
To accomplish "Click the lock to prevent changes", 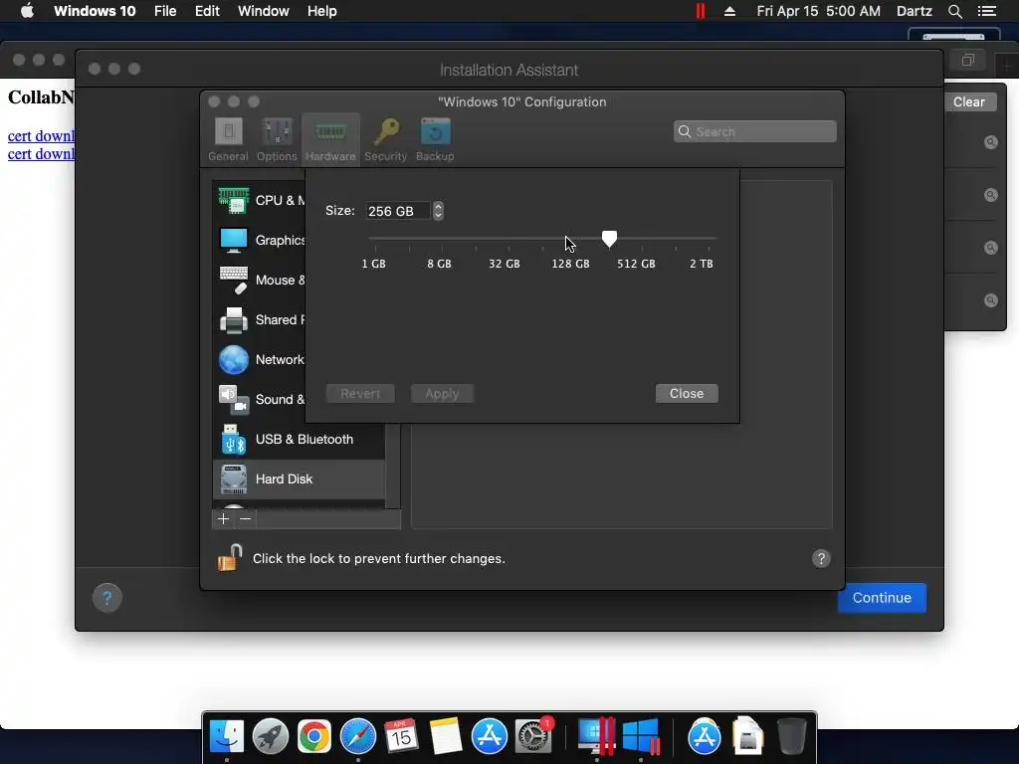I will pyautogui.click(x=230, y=558).
